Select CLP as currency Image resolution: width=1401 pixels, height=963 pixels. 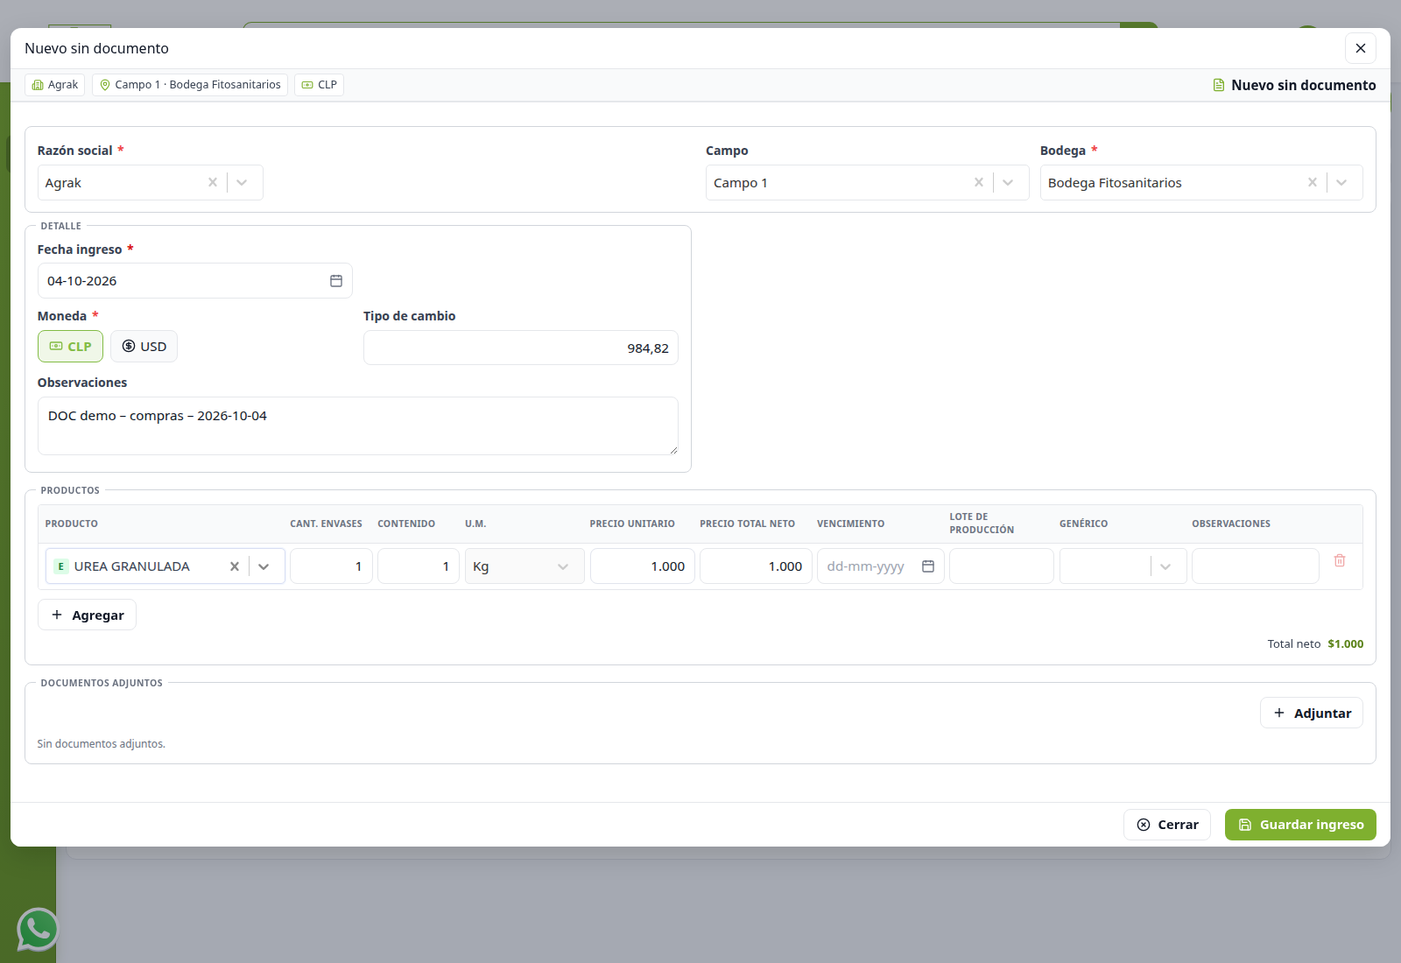click(71, 347)
